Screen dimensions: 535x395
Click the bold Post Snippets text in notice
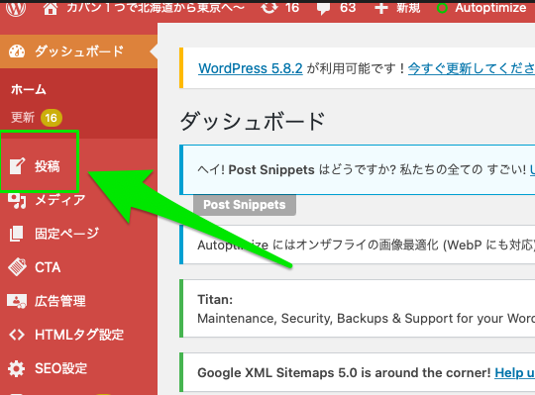(271, 169)
